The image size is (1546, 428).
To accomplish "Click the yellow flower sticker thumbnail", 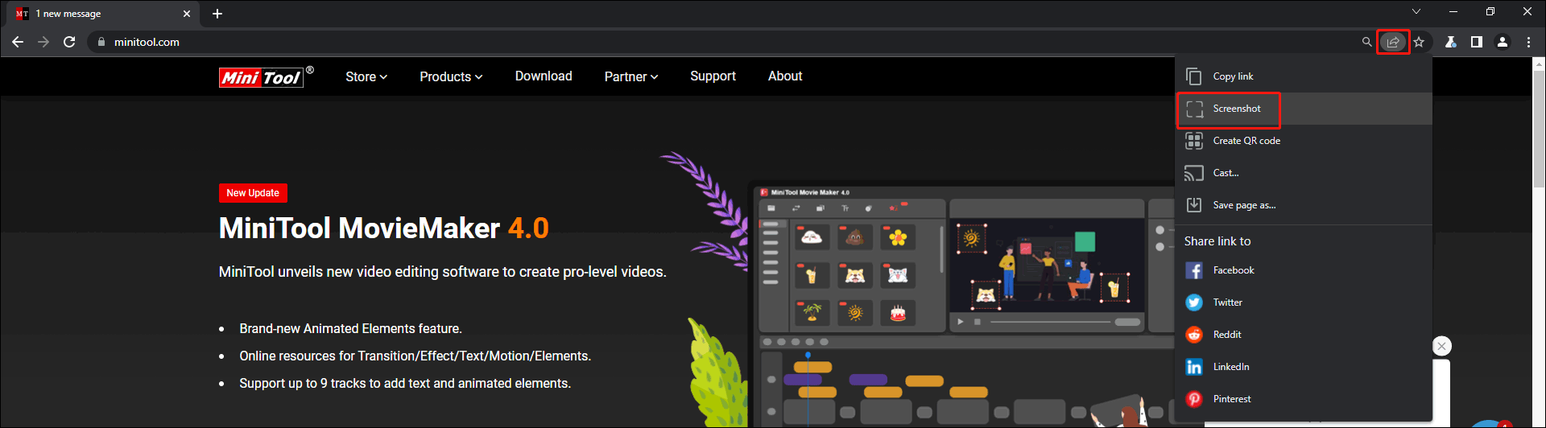I will point(898,237).
